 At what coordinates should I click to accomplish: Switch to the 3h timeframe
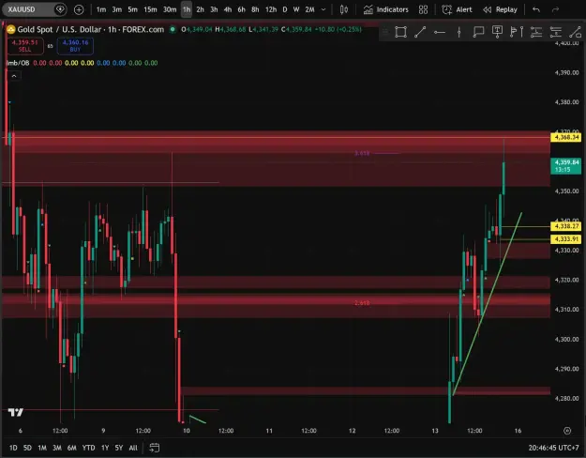point(214,9)
